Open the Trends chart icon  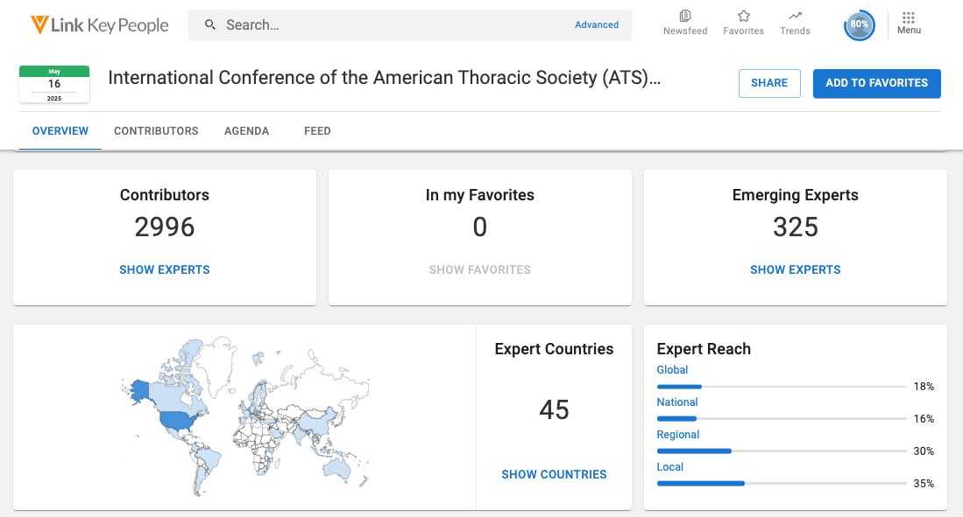point(795,17)
